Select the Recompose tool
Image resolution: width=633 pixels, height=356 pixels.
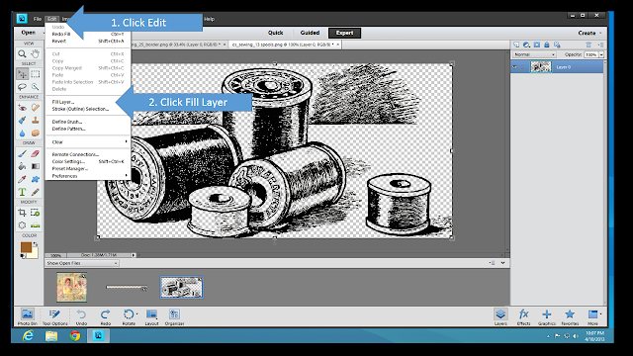[36, 213]
